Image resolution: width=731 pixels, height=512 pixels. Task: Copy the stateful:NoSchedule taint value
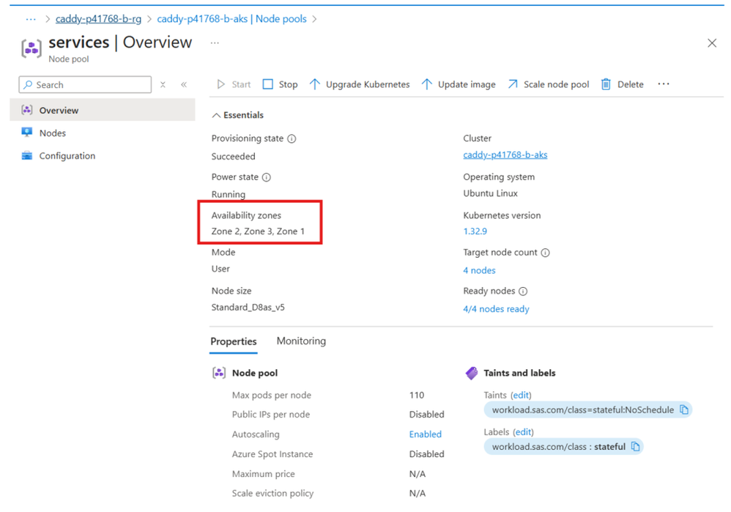[684, 409]
